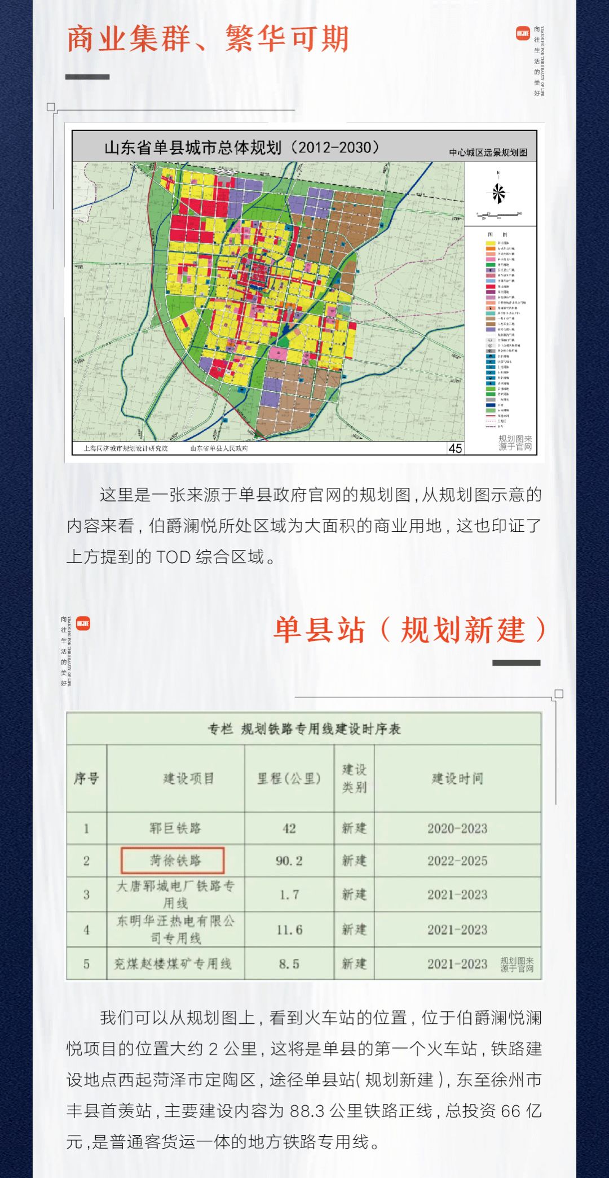Click the 大唐鄄城电厂铁路专用线 cell
Viewport: 609px width, 1178px height.
tap(175, 895)
